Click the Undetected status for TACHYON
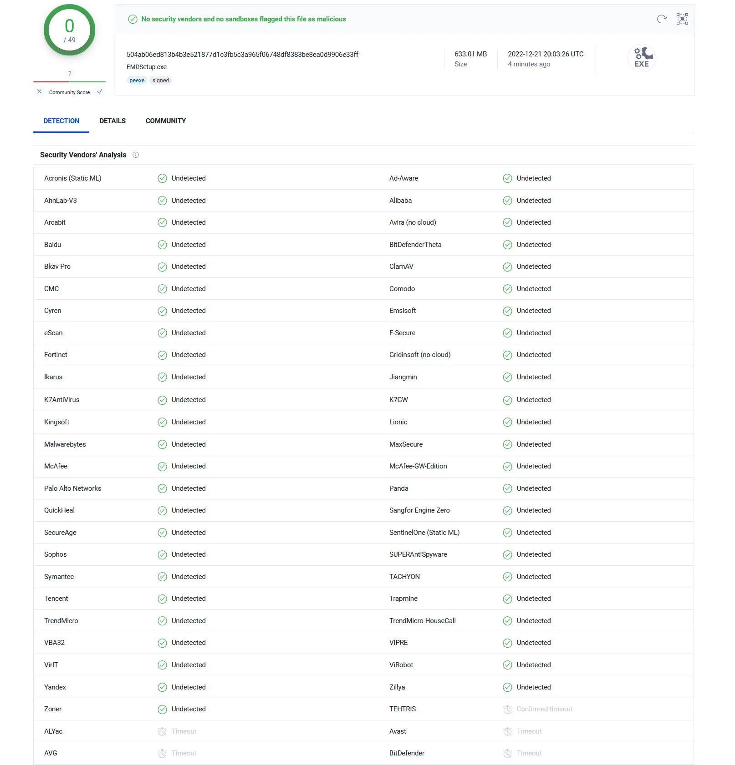 pyautogui.click(x=534, y=577)
